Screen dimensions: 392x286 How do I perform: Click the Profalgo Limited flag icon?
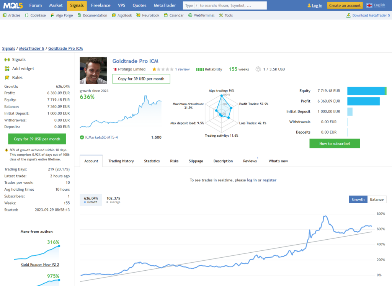[115, 69]
